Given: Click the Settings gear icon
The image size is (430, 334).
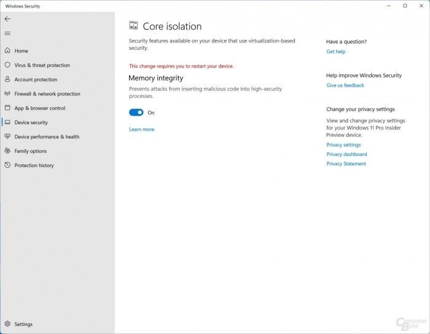Looking at the screenshot, I should tap(7, 324).
